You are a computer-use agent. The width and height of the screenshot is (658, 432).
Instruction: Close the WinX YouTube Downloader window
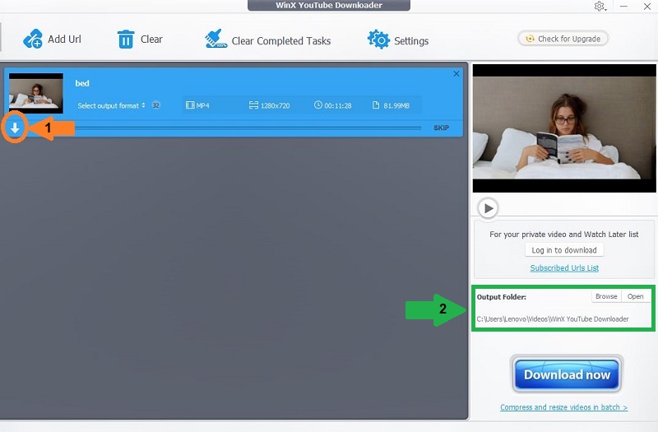click(647, 7)
